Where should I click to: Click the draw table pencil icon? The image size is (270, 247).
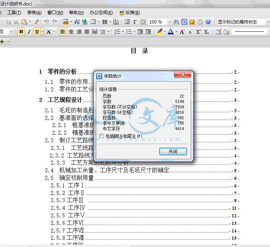click(x=218, y=32)
